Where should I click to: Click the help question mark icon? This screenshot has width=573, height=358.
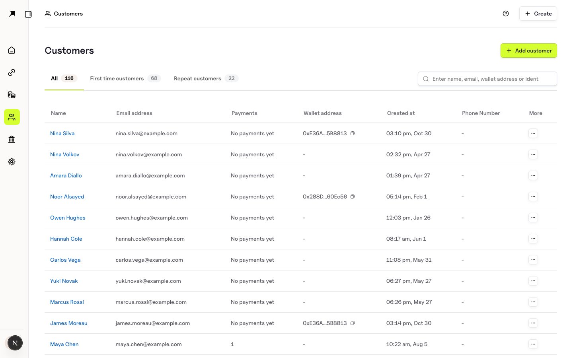(506, 14)
